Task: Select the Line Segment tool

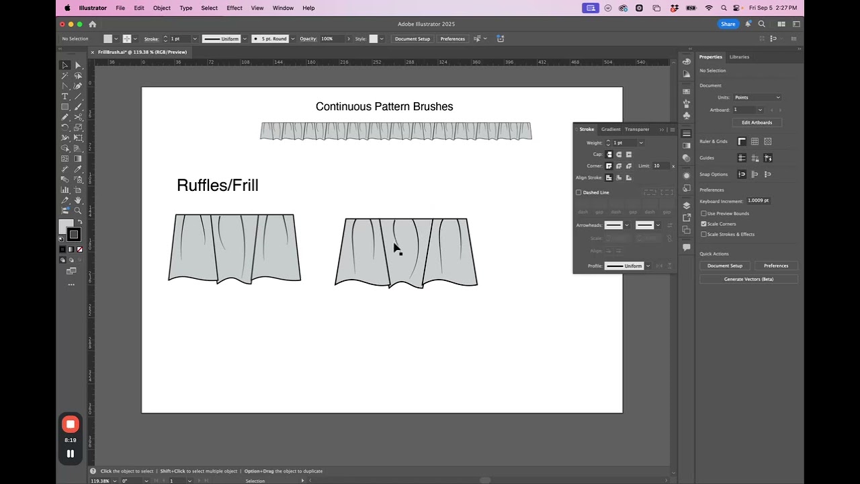Action: (78, 97)
